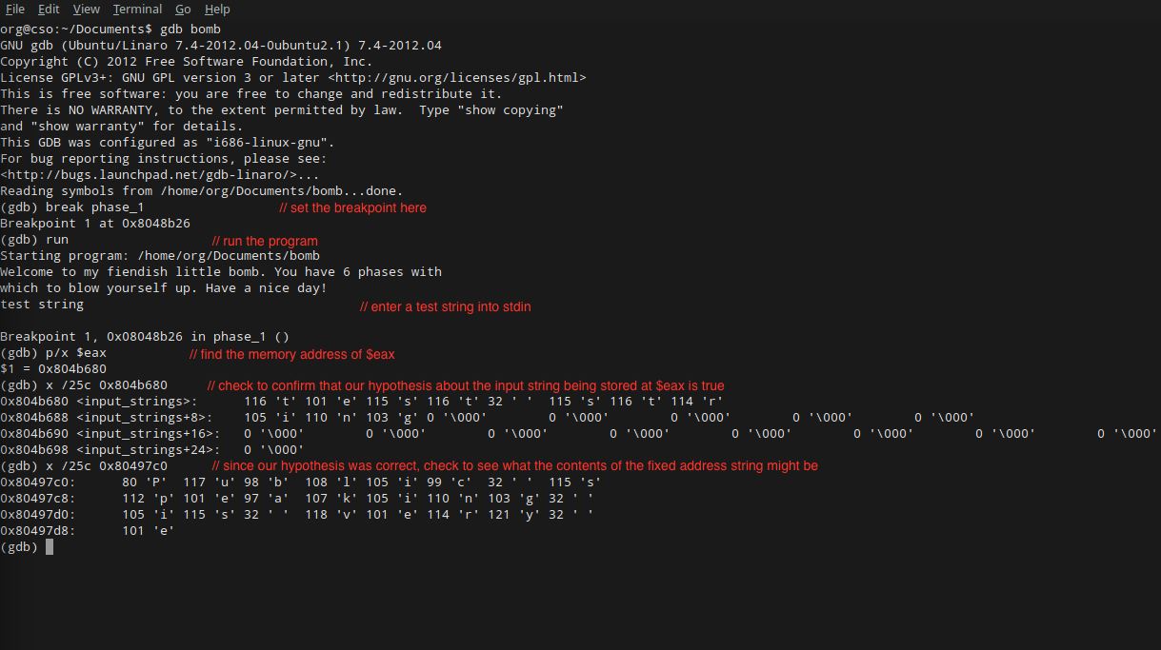Click the comment 'enter a test string into stdin'
The height and width of the screenshot is (650, 1161).
tap(446, 307)
